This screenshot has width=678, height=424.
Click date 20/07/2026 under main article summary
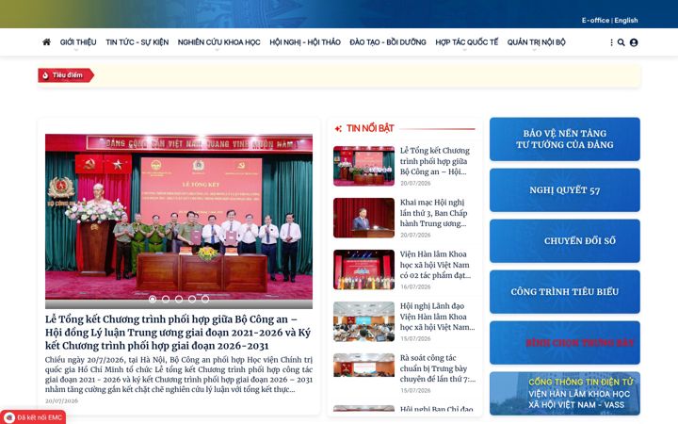coord(61,401)
